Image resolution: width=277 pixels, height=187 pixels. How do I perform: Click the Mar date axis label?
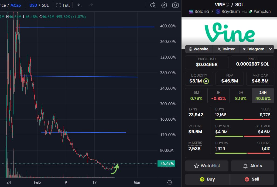point(137,182)
